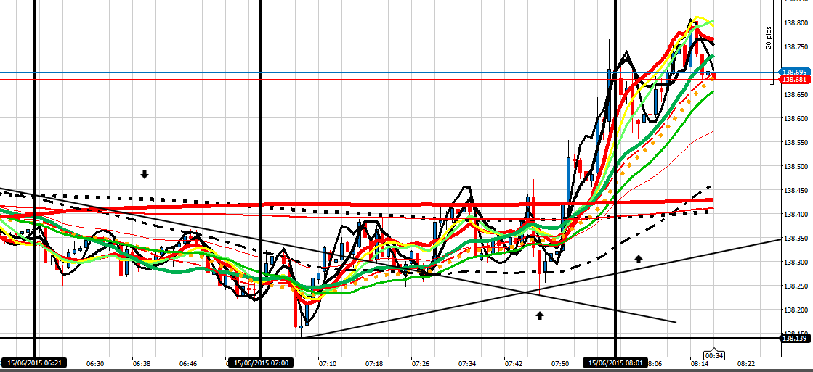
Task: Select the vertical line at 06:21
Action: pyautogui.click(x=34, y=178)
